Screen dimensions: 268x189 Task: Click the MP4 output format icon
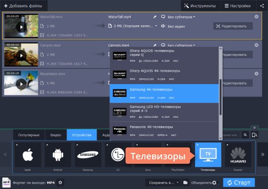point(6,183)
